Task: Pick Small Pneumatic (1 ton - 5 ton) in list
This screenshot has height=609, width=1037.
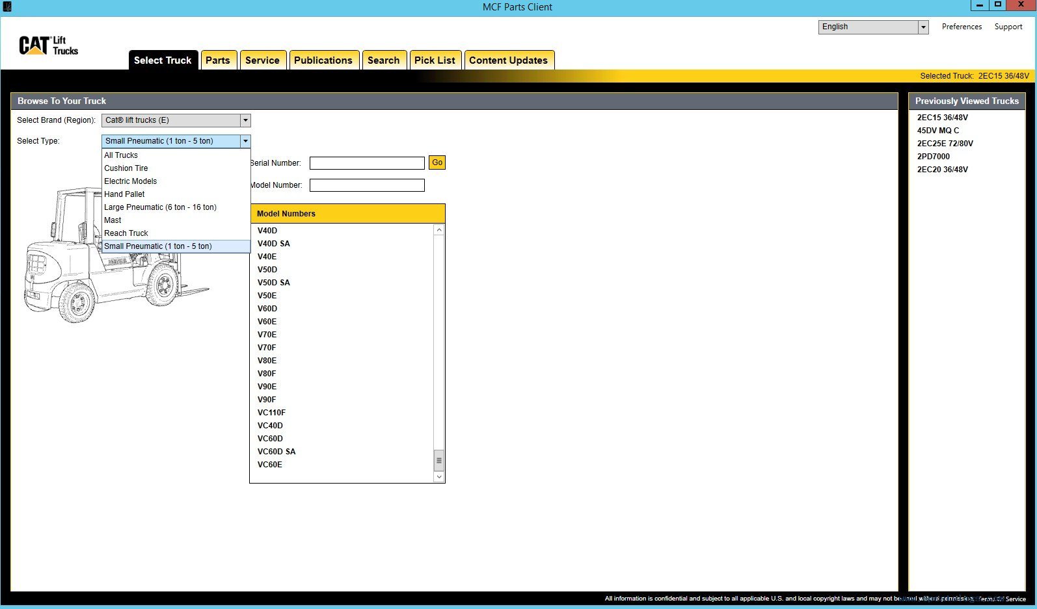Action: [x=176, y=246]
